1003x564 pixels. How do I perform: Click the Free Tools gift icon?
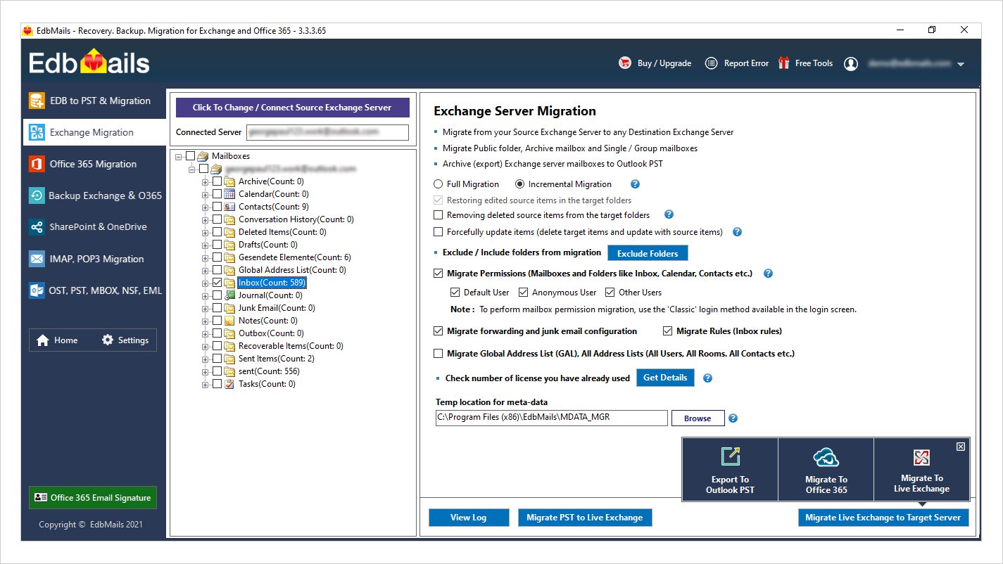point(784,63)
